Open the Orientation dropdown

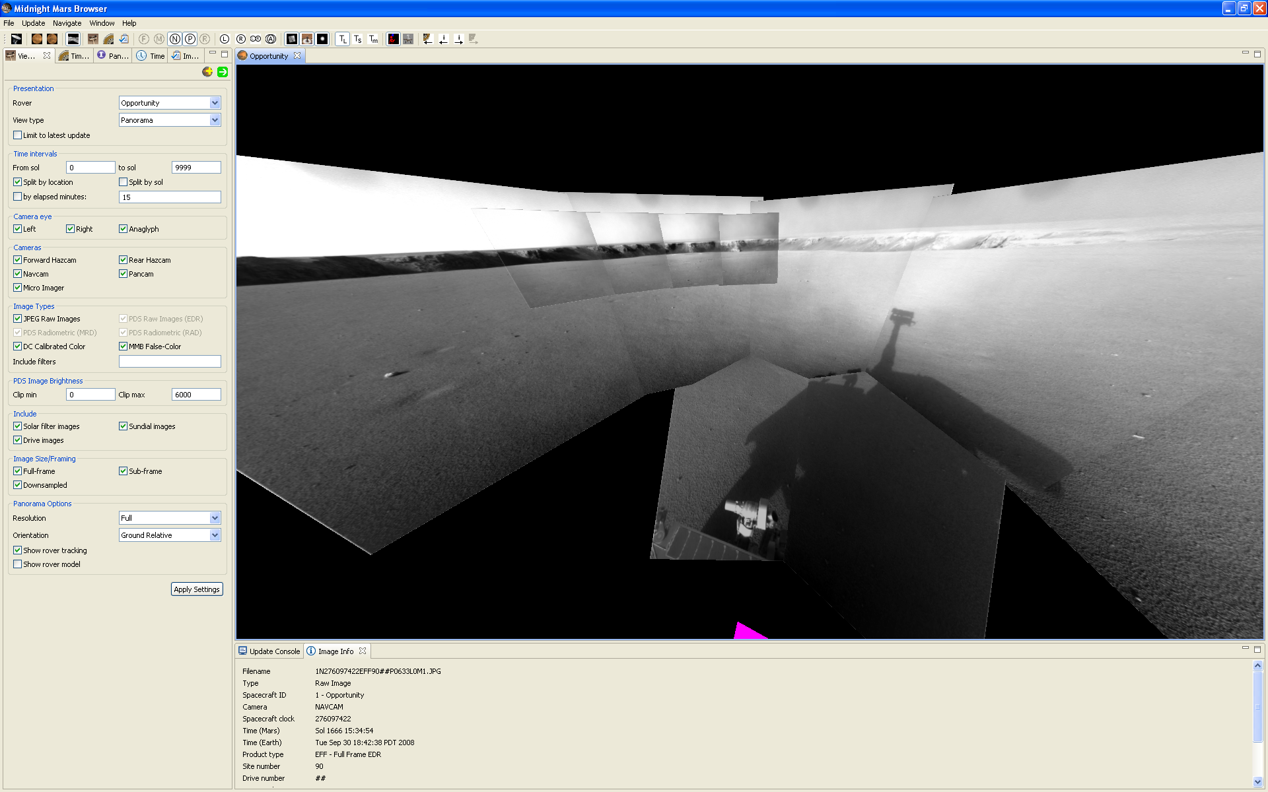point(215,535)
